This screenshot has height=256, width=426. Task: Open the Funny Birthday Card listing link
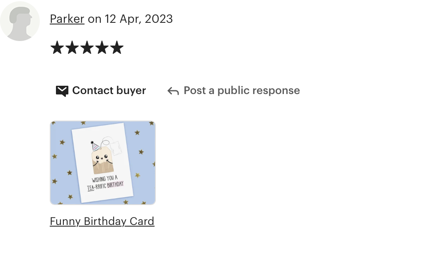(x=102, y=221)
